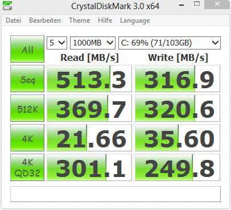This screenshot has width=231, height=210.
Task: Click the Seq read result 513.3
Action: pyautogui.click(x=89, y=79)
